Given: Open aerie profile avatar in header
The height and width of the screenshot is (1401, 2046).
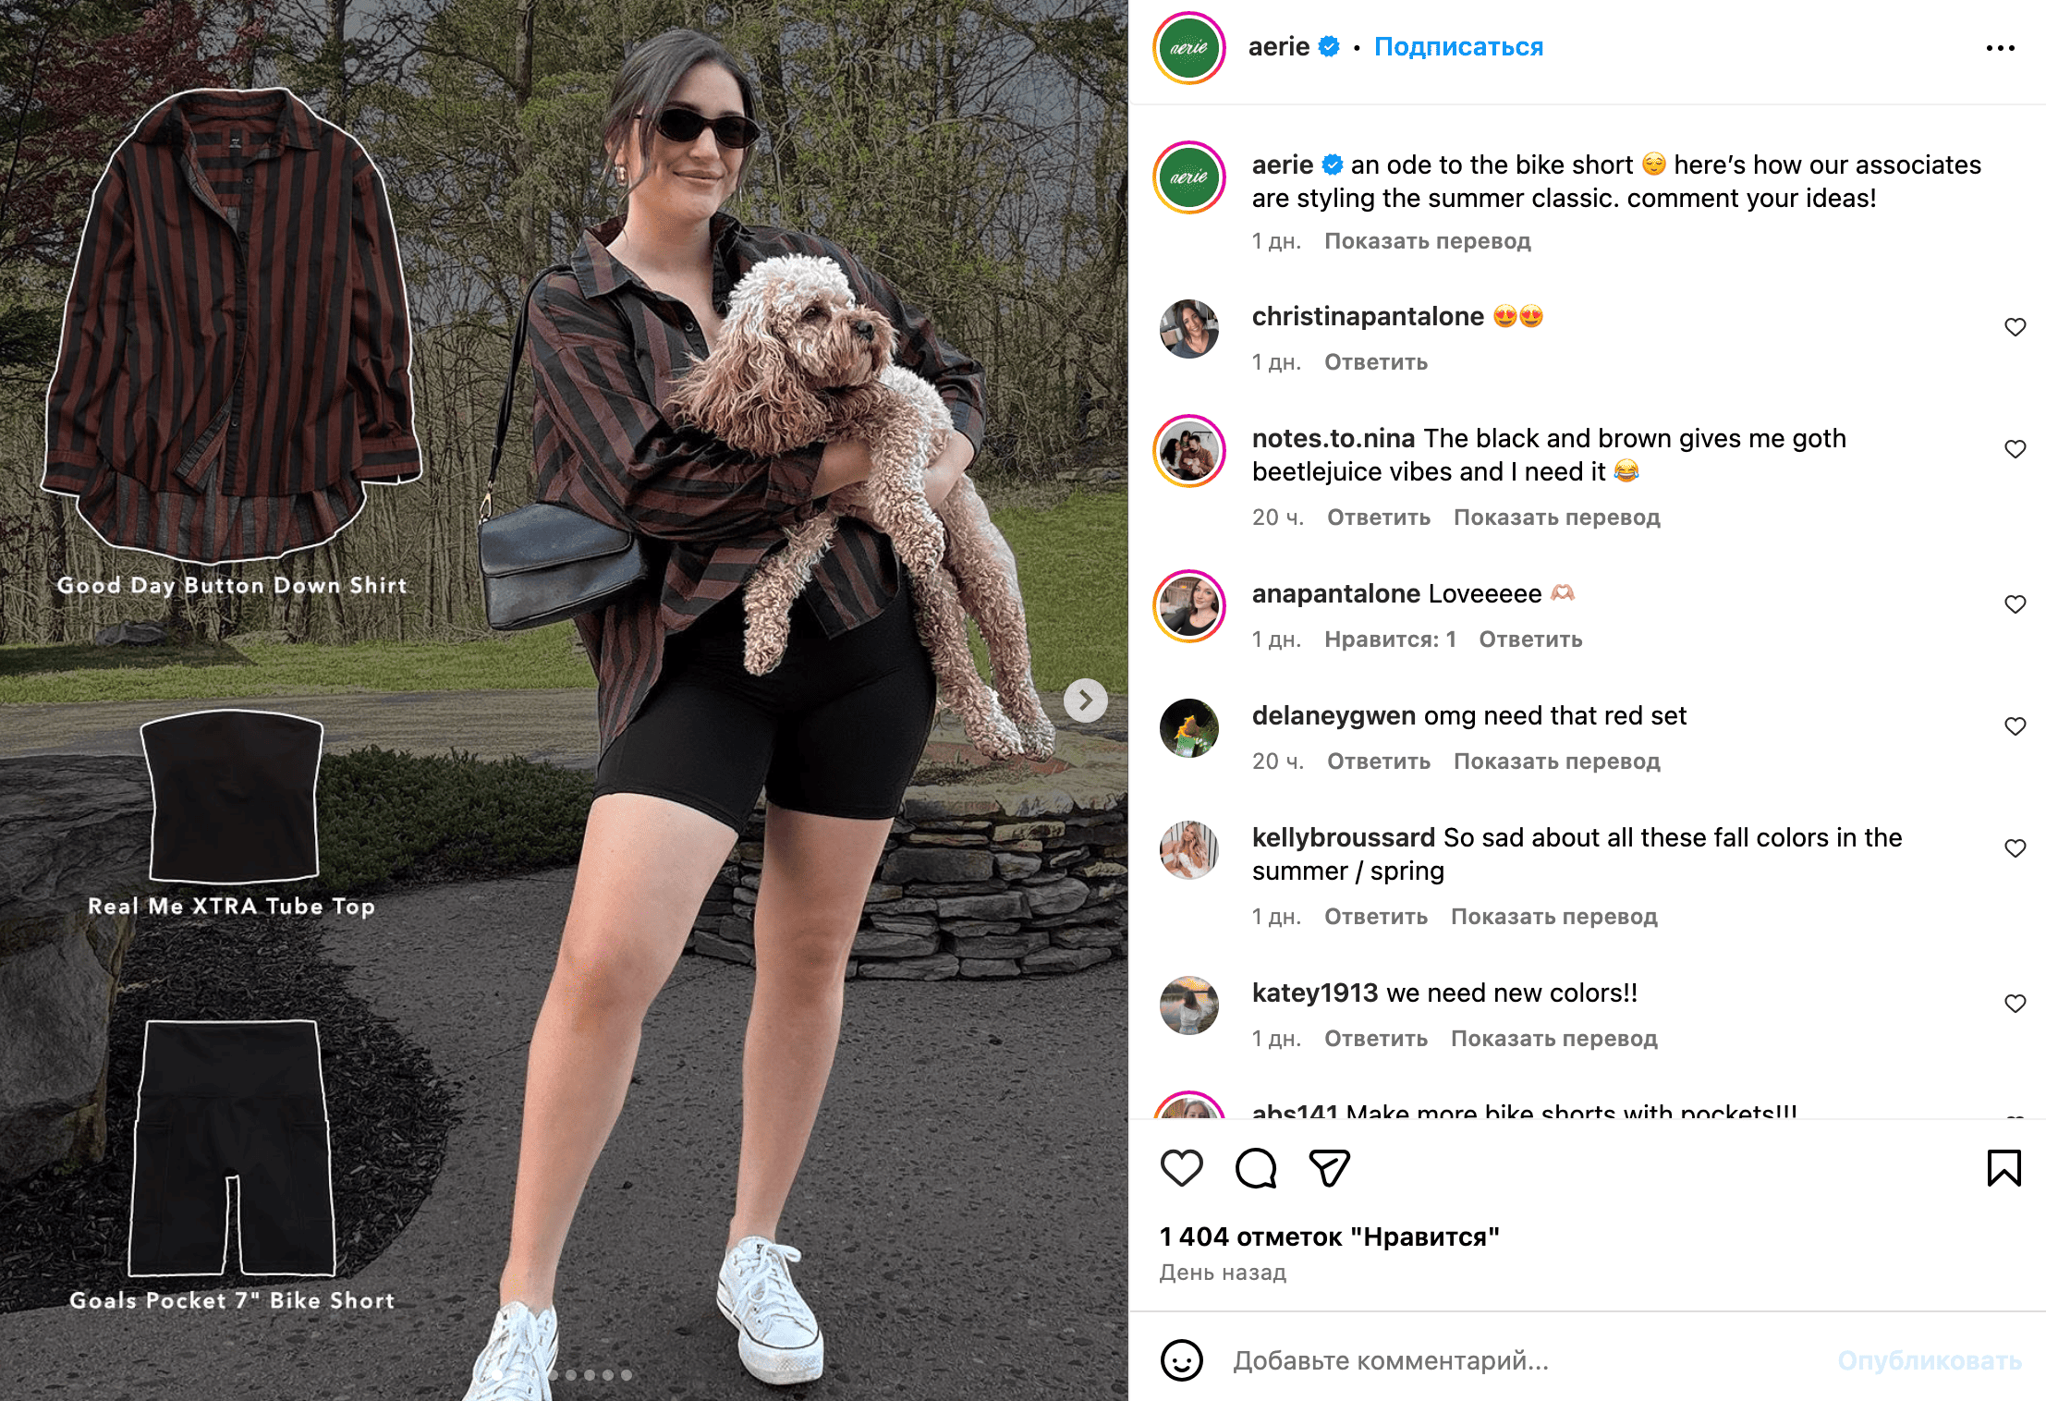Looking at the screenshot, I should (x=1188, y=48).
